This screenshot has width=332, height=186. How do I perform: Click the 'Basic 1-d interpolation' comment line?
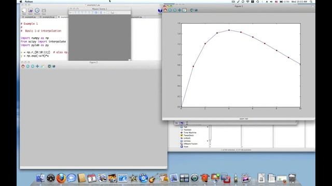pyautogui.click(x=41, y=31)
